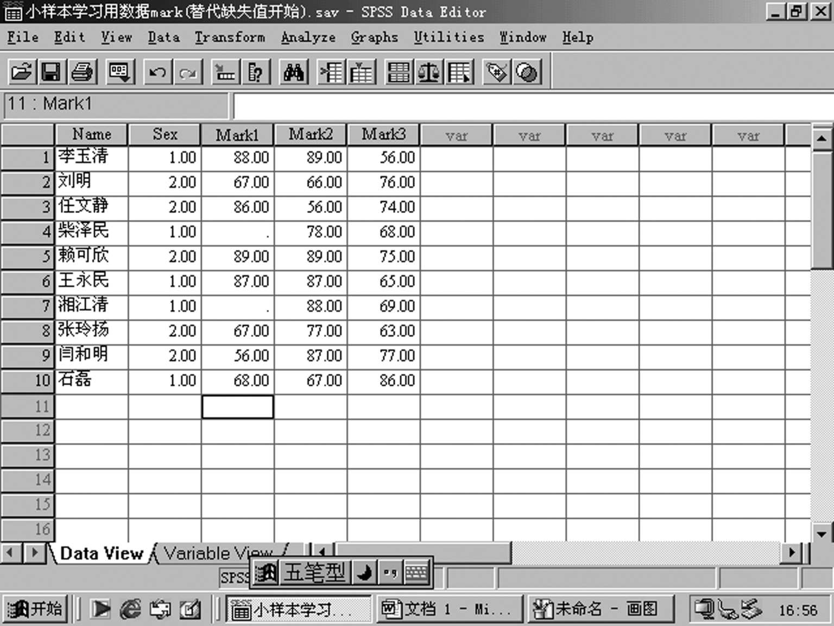Image resolution: width=834 pixels, height=626 pixels.
Task: Toggle the IME Chinese/English mode icon
Action: coord(266,572)
